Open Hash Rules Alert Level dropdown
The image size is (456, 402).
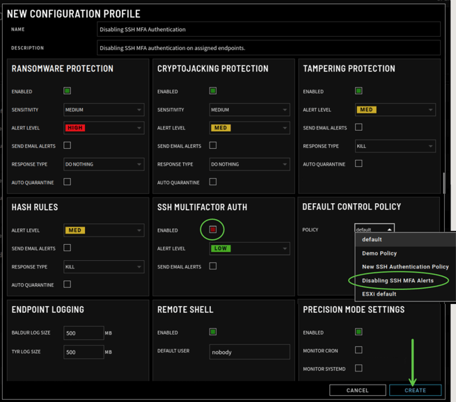[x=104, y=230]
